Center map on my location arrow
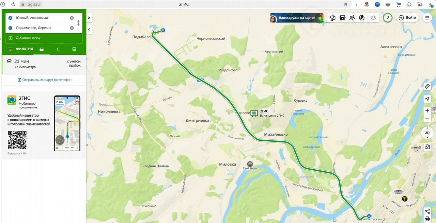 (427, 99)
